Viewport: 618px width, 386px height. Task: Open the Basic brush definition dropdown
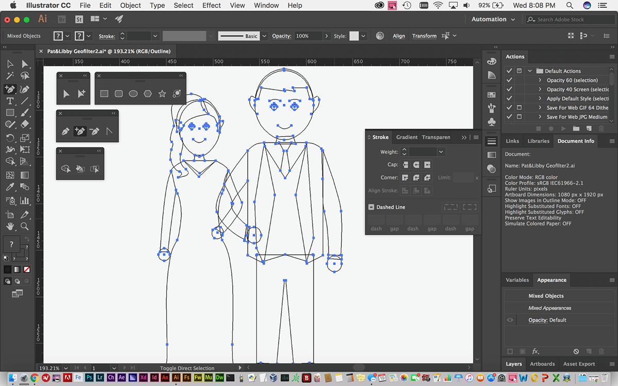coord(264,36)
